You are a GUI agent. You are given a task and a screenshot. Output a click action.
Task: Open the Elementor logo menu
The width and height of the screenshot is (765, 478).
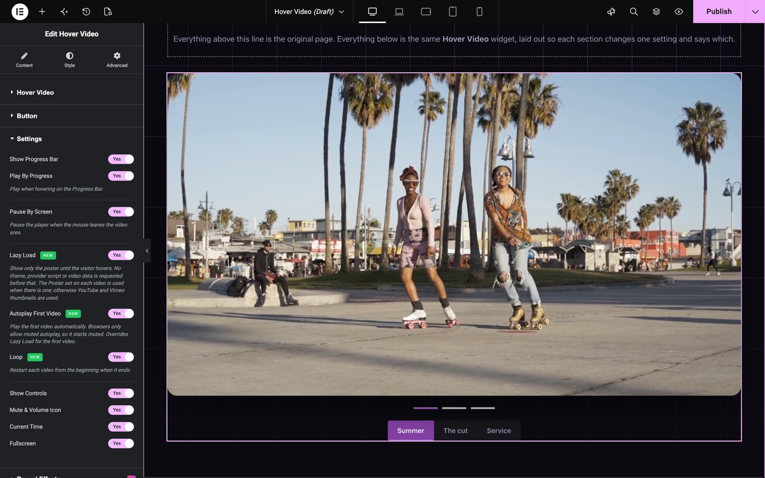click(20, 11)
